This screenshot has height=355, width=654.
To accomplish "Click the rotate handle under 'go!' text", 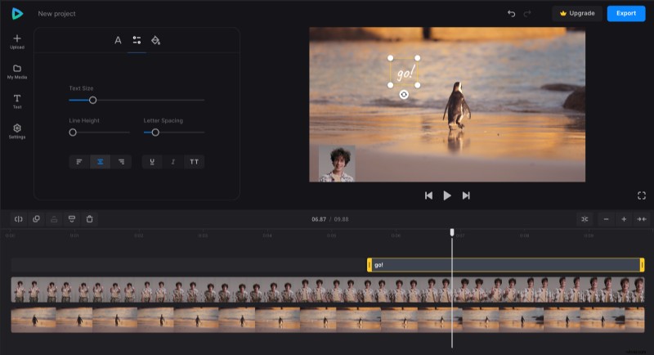I will pyautogui.click(x=404, y=95).
